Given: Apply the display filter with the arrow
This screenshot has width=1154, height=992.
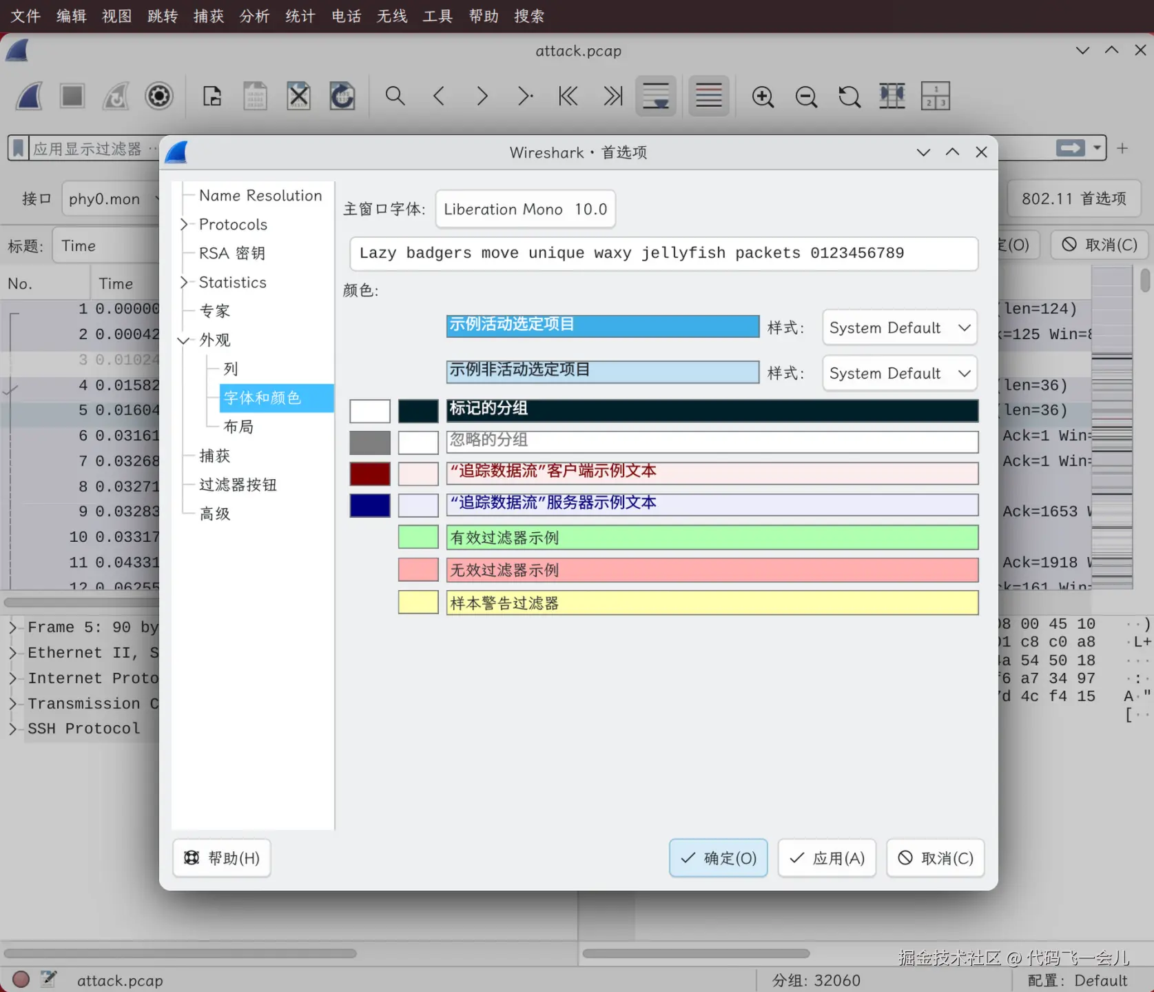Looking at the screenshot, I should pyautogui.click(x=1071, y=148).
